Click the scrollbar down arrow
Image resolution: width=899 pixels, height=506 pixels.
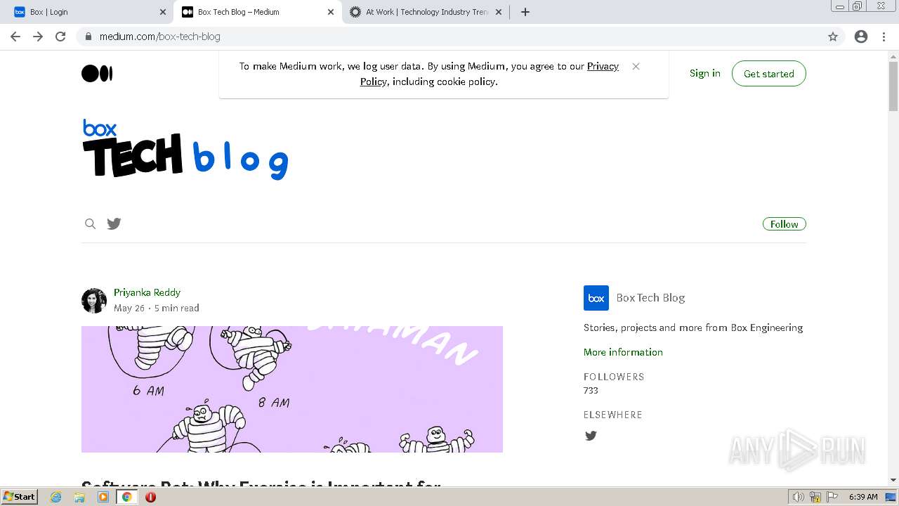[x=893, y=480]
